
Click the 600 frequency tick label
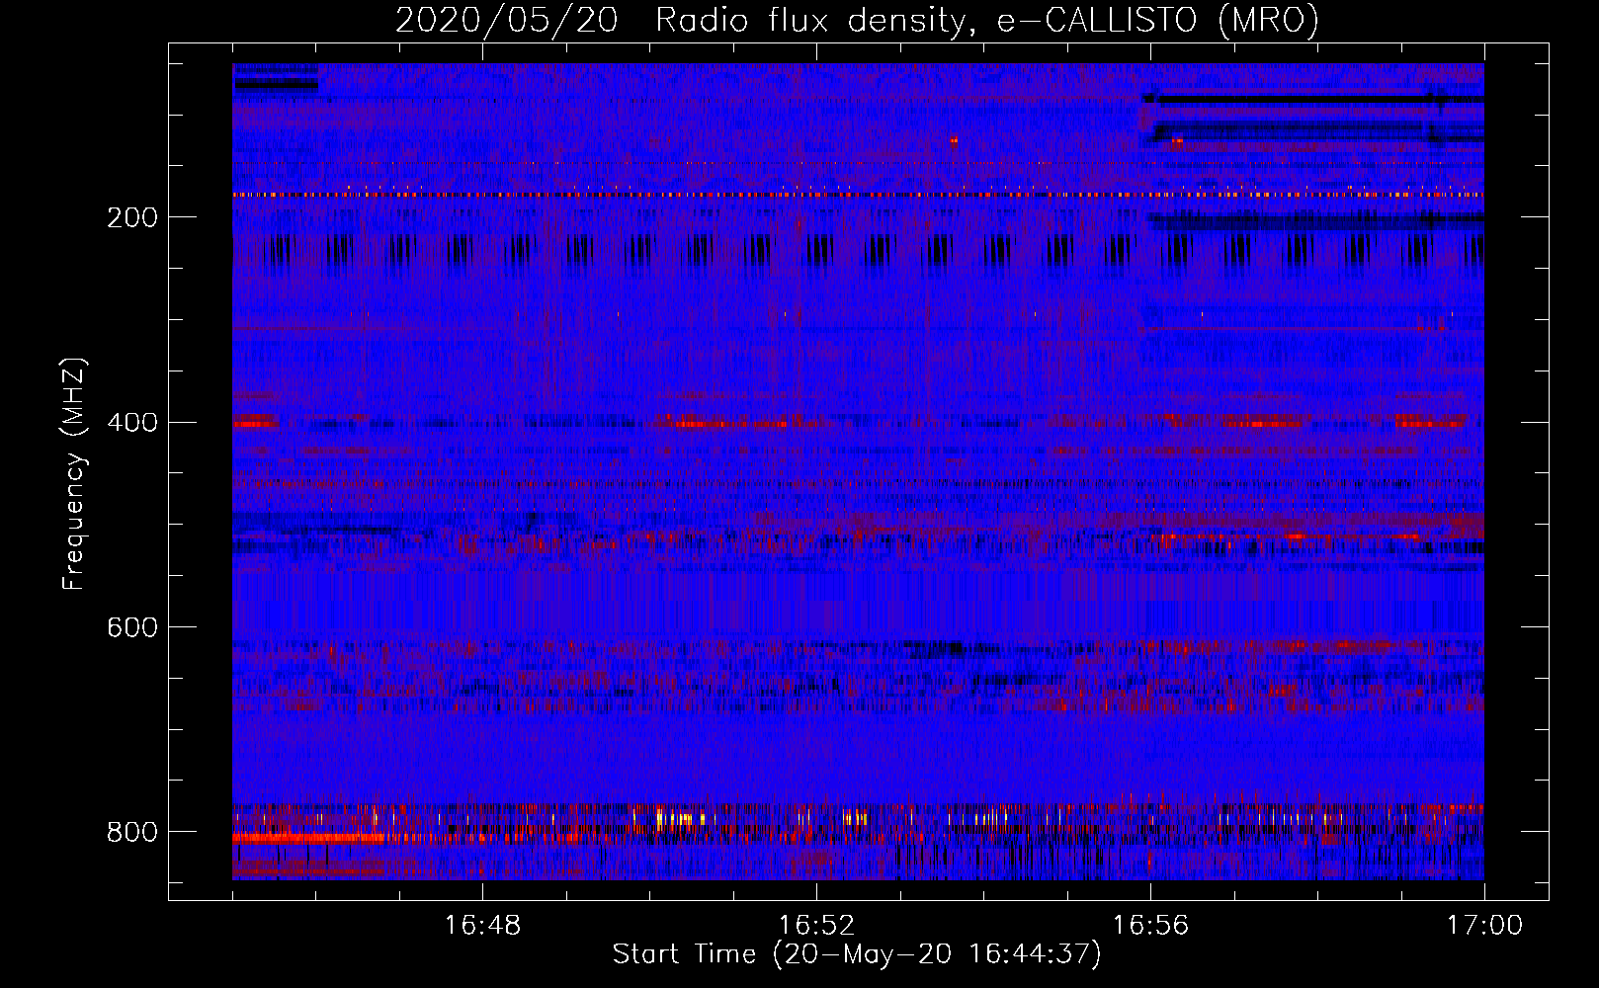(132, 628)
